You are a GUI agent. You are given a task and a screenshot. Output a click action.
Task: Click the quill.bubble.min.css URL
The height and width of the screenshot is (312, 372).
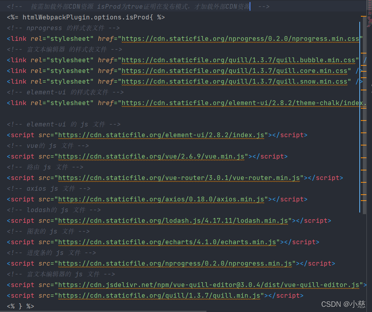click(238, 60)
